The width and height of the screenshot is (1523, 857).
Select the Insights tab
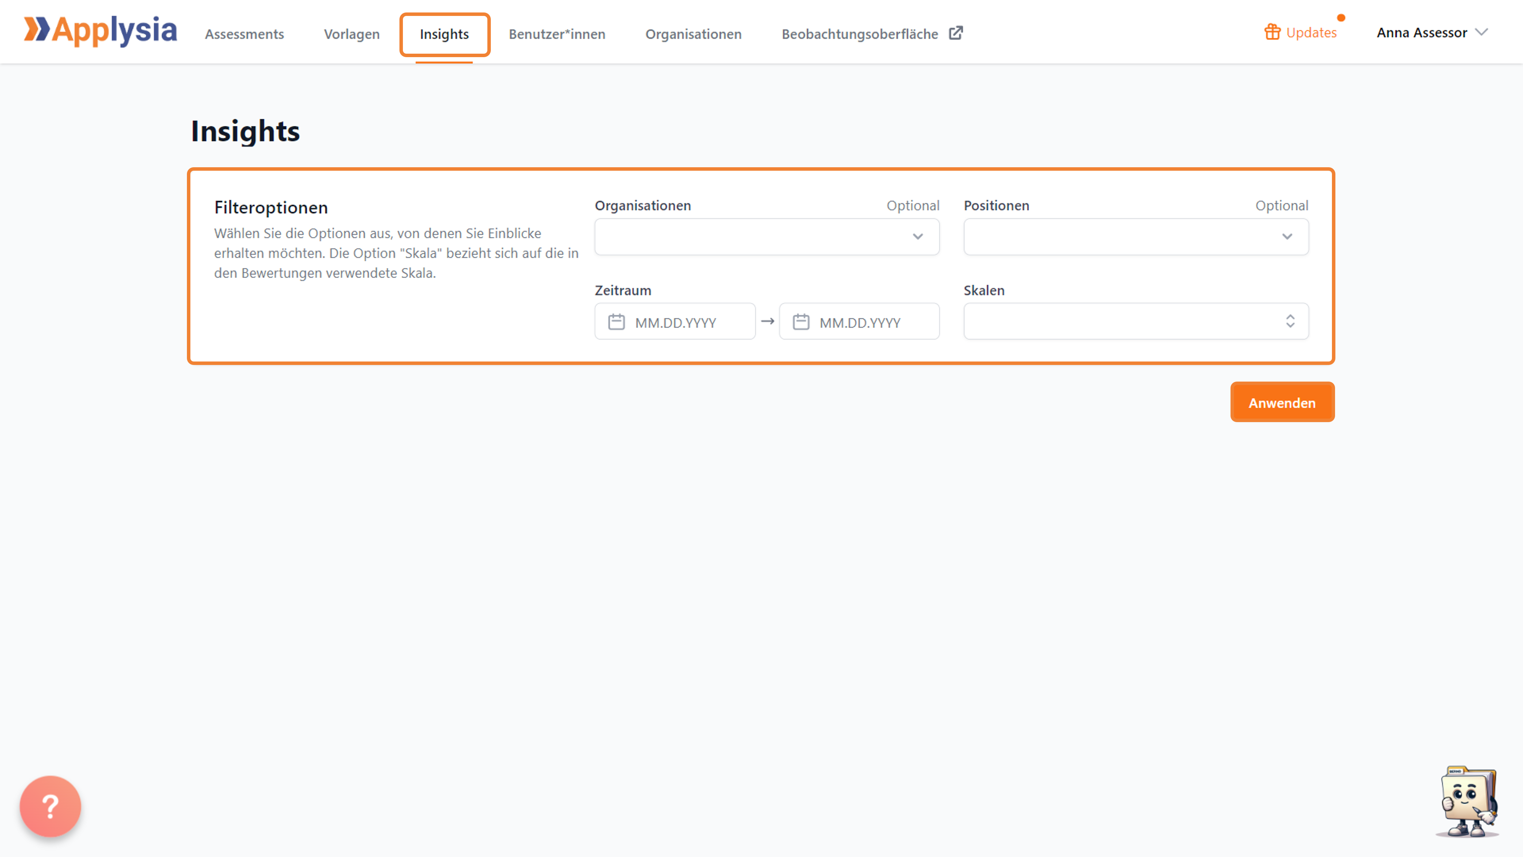pyautogui.click(x=444, y=34)
